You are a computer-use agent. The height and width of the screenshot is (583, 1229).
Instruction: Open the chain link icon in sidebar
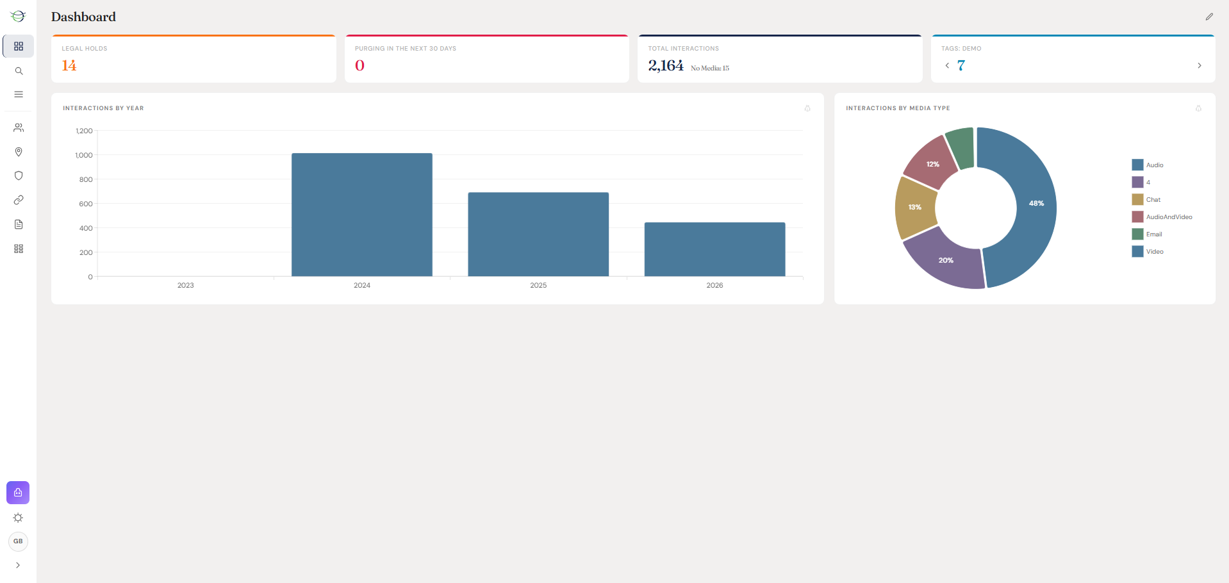pyautogui.click(x=19, y=200)
